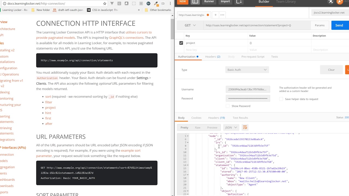The height and width of the screenshot is (196, 349).
Task: Open the Medium CSS in JavaScript bookmark
Action: tap(102, 10)
